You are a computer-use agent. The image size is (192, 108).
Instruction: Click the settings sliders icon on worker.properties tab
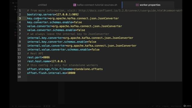(x=137, y=5)
